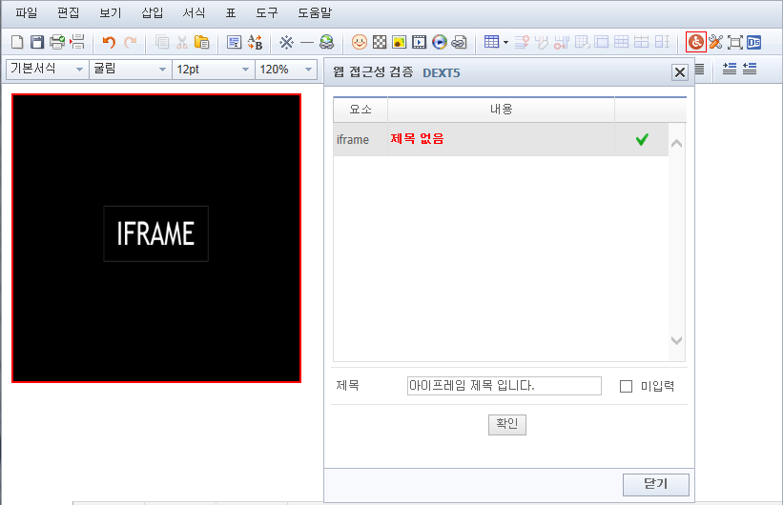The height and width of the screenshot is (505, 783).
Task: Click the New document icon
Action: (x=17, y=42)
